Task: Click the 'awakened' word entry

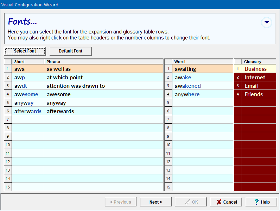Action: coord(188,86)
